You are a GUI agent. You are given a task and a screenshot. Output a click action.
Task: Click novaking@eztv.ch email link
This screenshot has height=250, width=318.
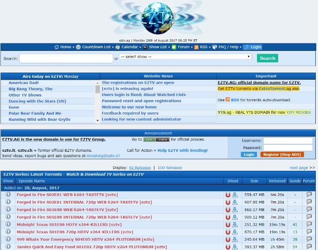pyautogui.click(x=103, y=156)
